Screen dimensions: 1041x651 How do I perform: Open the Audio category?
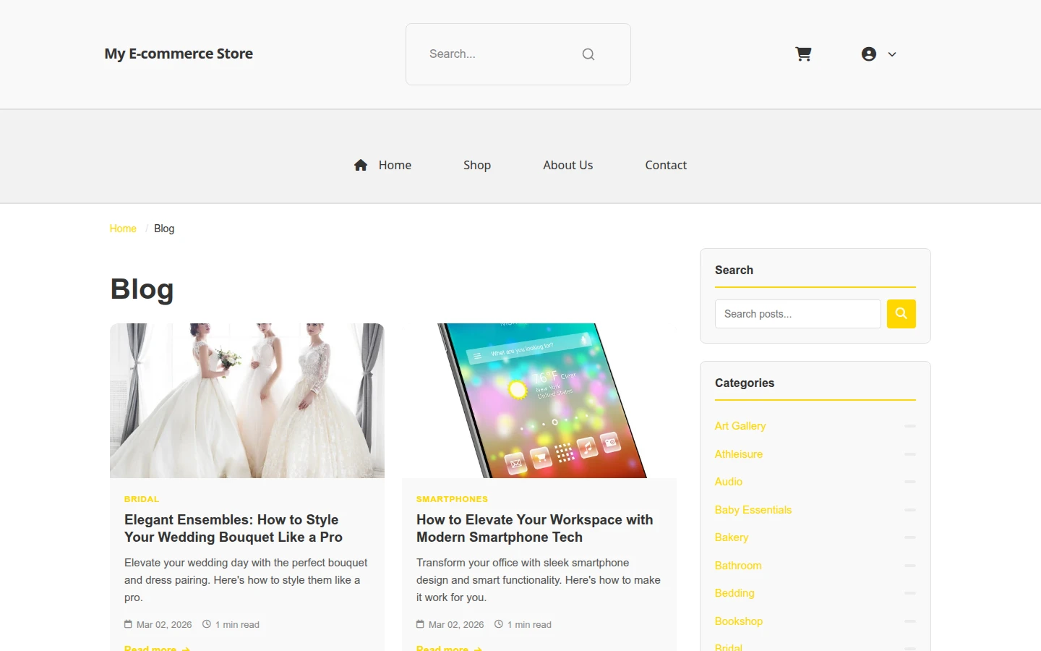[729, 482]
